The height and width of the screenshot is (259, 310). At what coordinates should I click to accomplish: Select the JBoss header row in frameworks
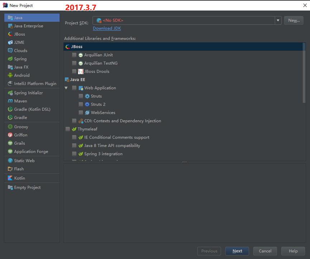coord(183,47)
